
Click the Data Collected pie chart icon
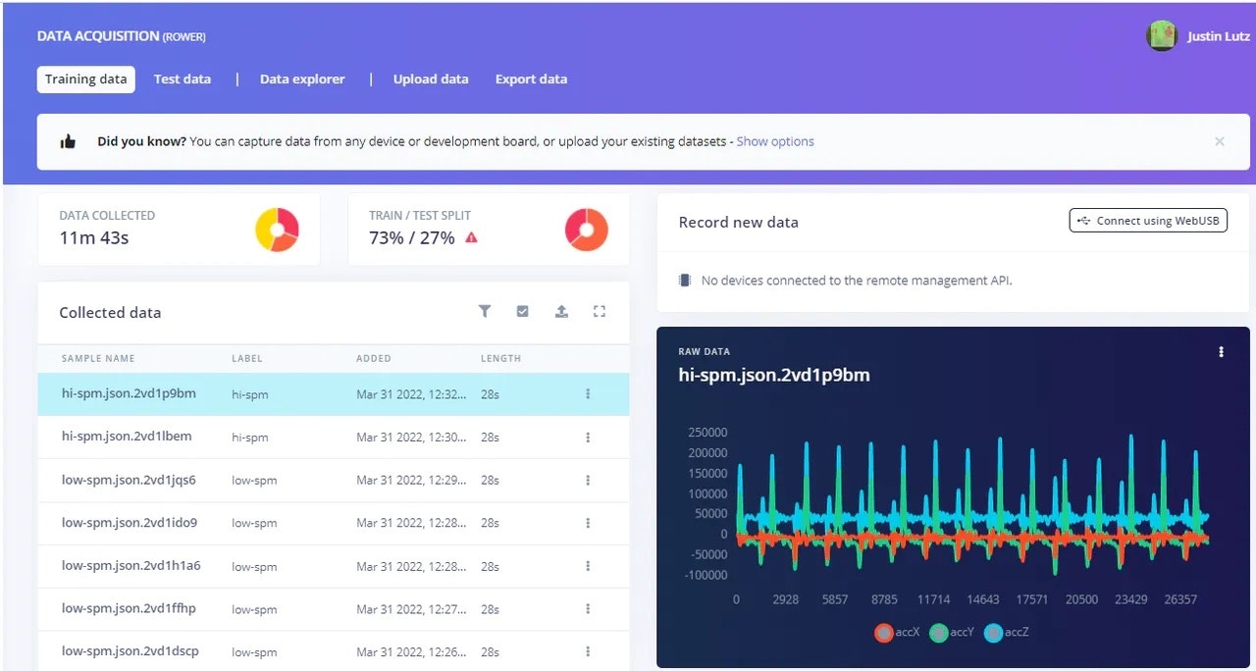[x=277, y=230]
